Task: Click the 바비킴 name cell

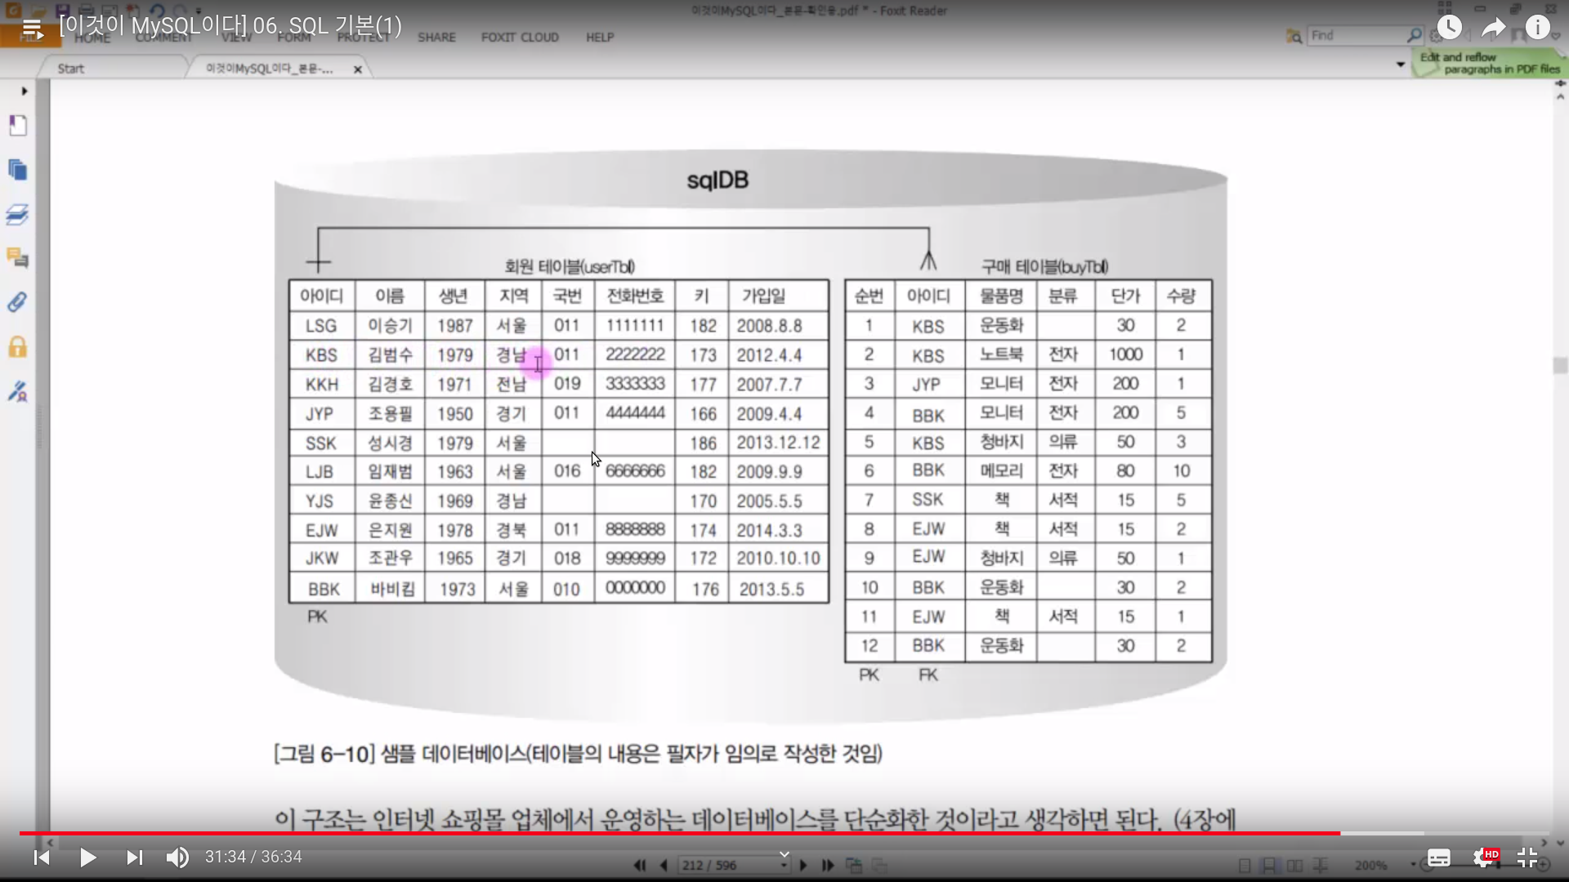Action: pyautogui.click(x=392, y=589)
